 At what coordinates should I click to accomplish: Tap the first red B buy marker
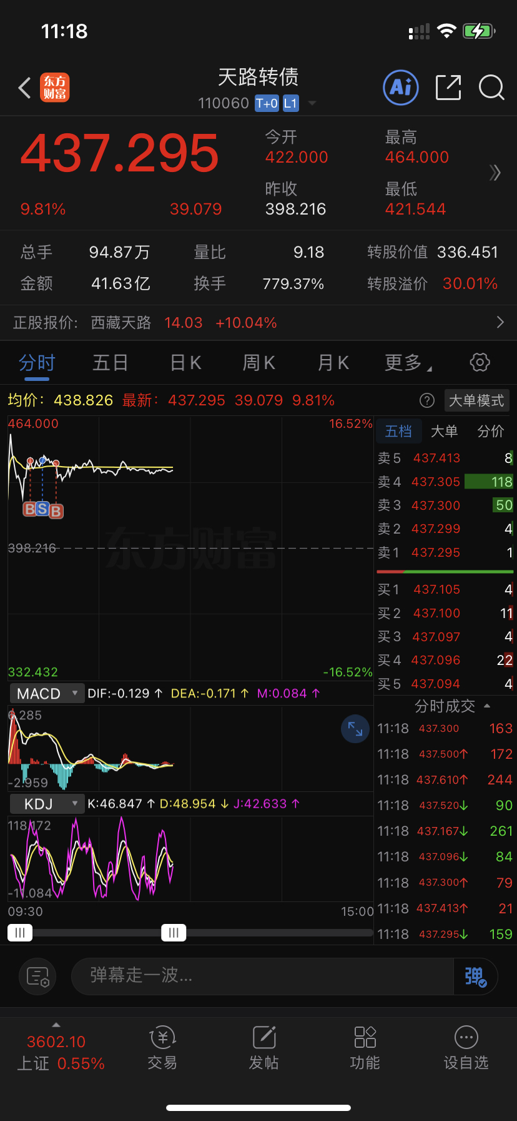coord(29,509)
